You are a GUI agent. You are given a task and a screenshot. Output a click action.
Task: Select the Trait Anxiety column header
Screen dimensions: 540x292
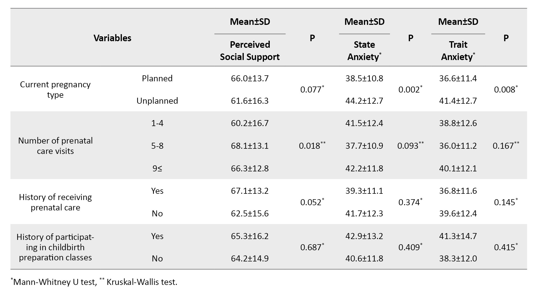click(458, 50)
